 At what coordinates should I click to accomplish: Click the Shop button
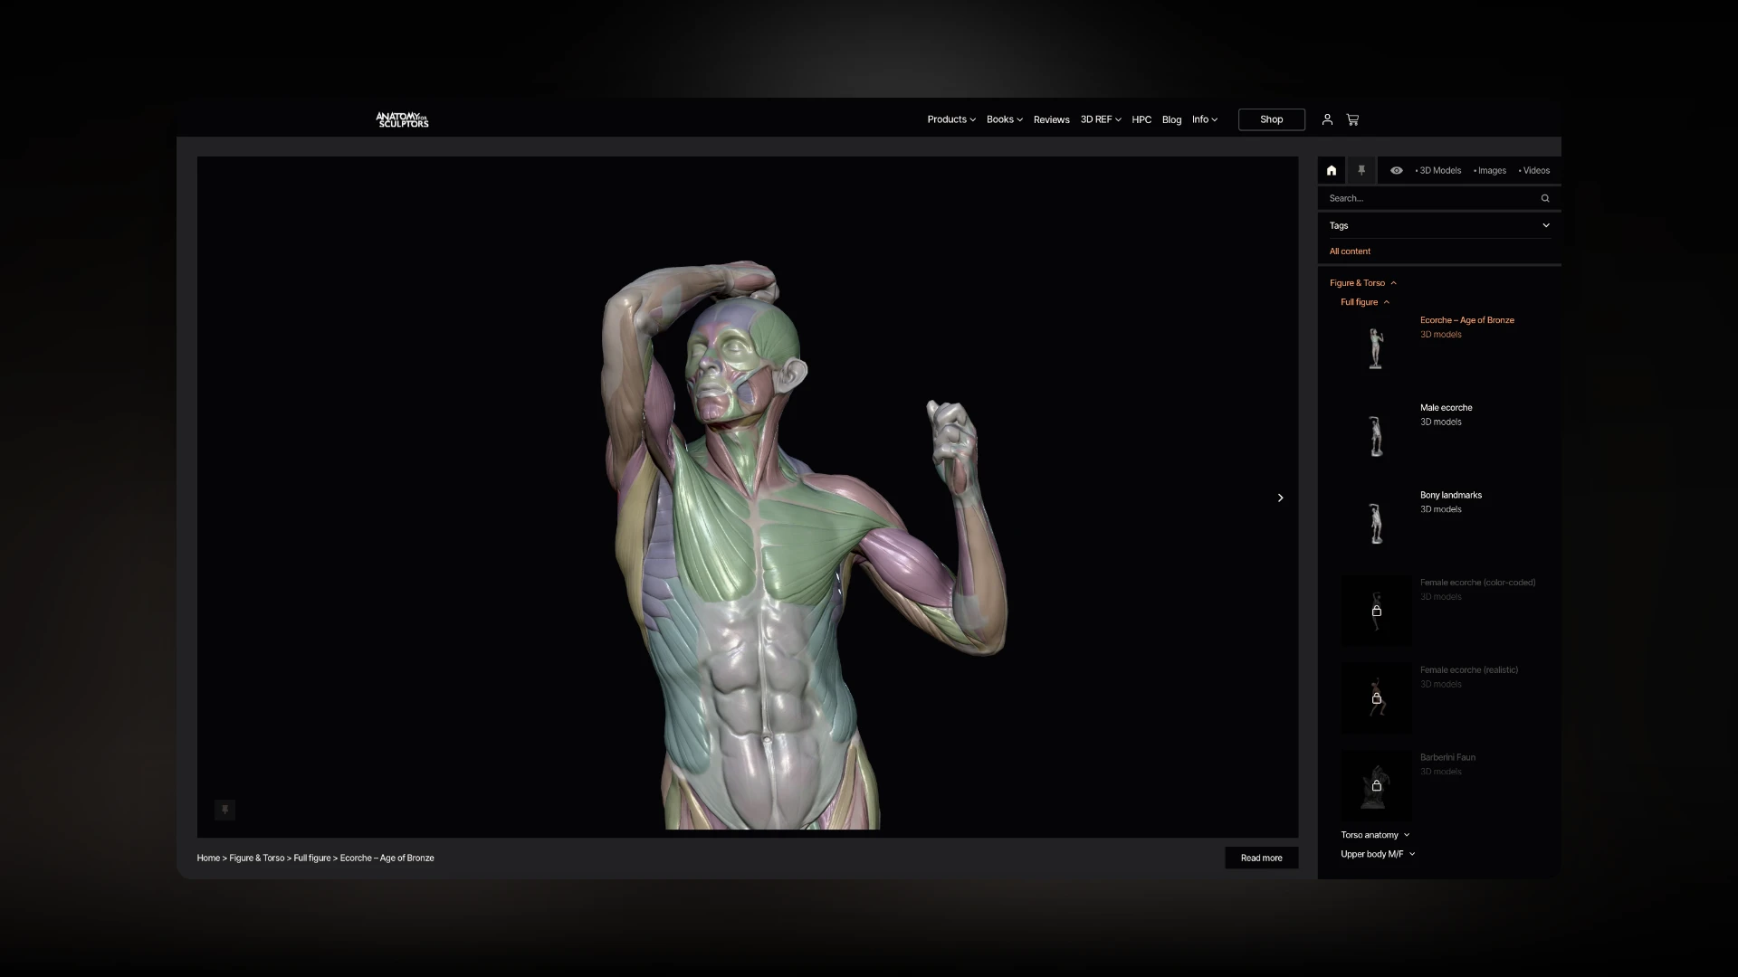1271,119
